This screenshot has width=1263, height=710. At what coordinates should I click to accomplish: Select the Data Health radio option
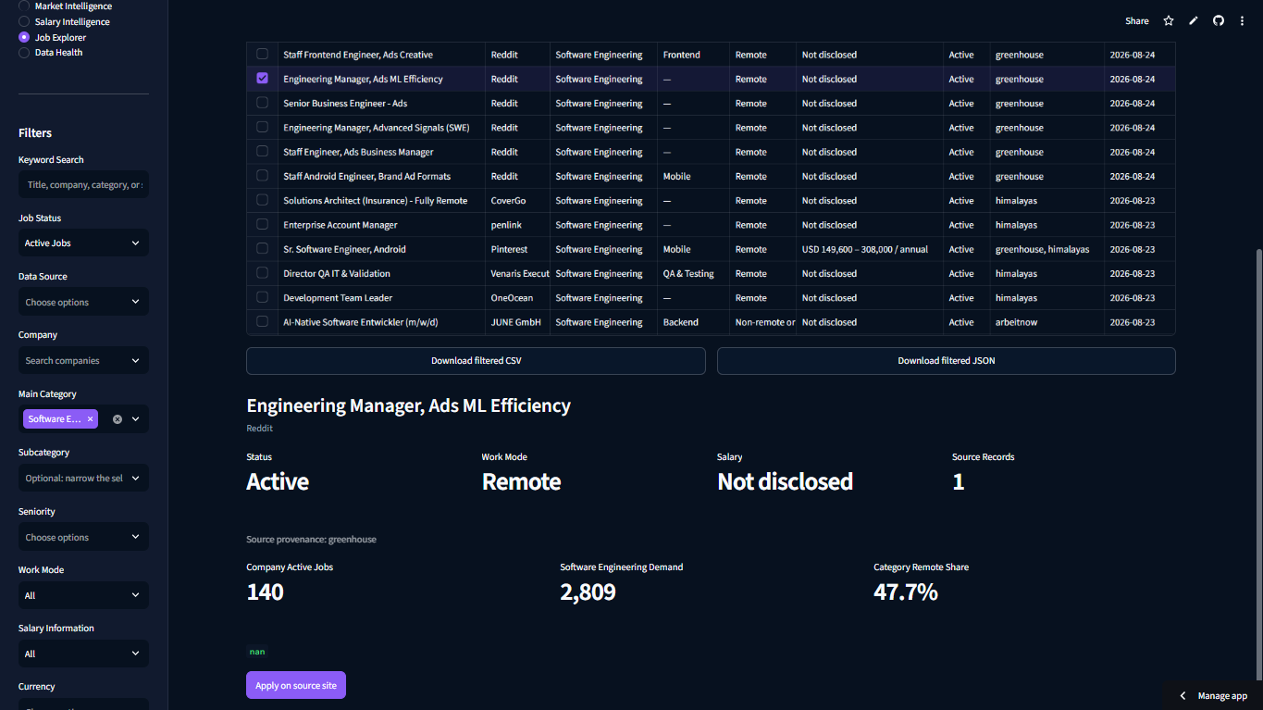tap(24, 53)
